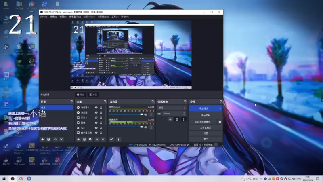The image size is (323, 182).
Task: Toggle visibility of 显示器采集 source
Action: coord(96,133)
